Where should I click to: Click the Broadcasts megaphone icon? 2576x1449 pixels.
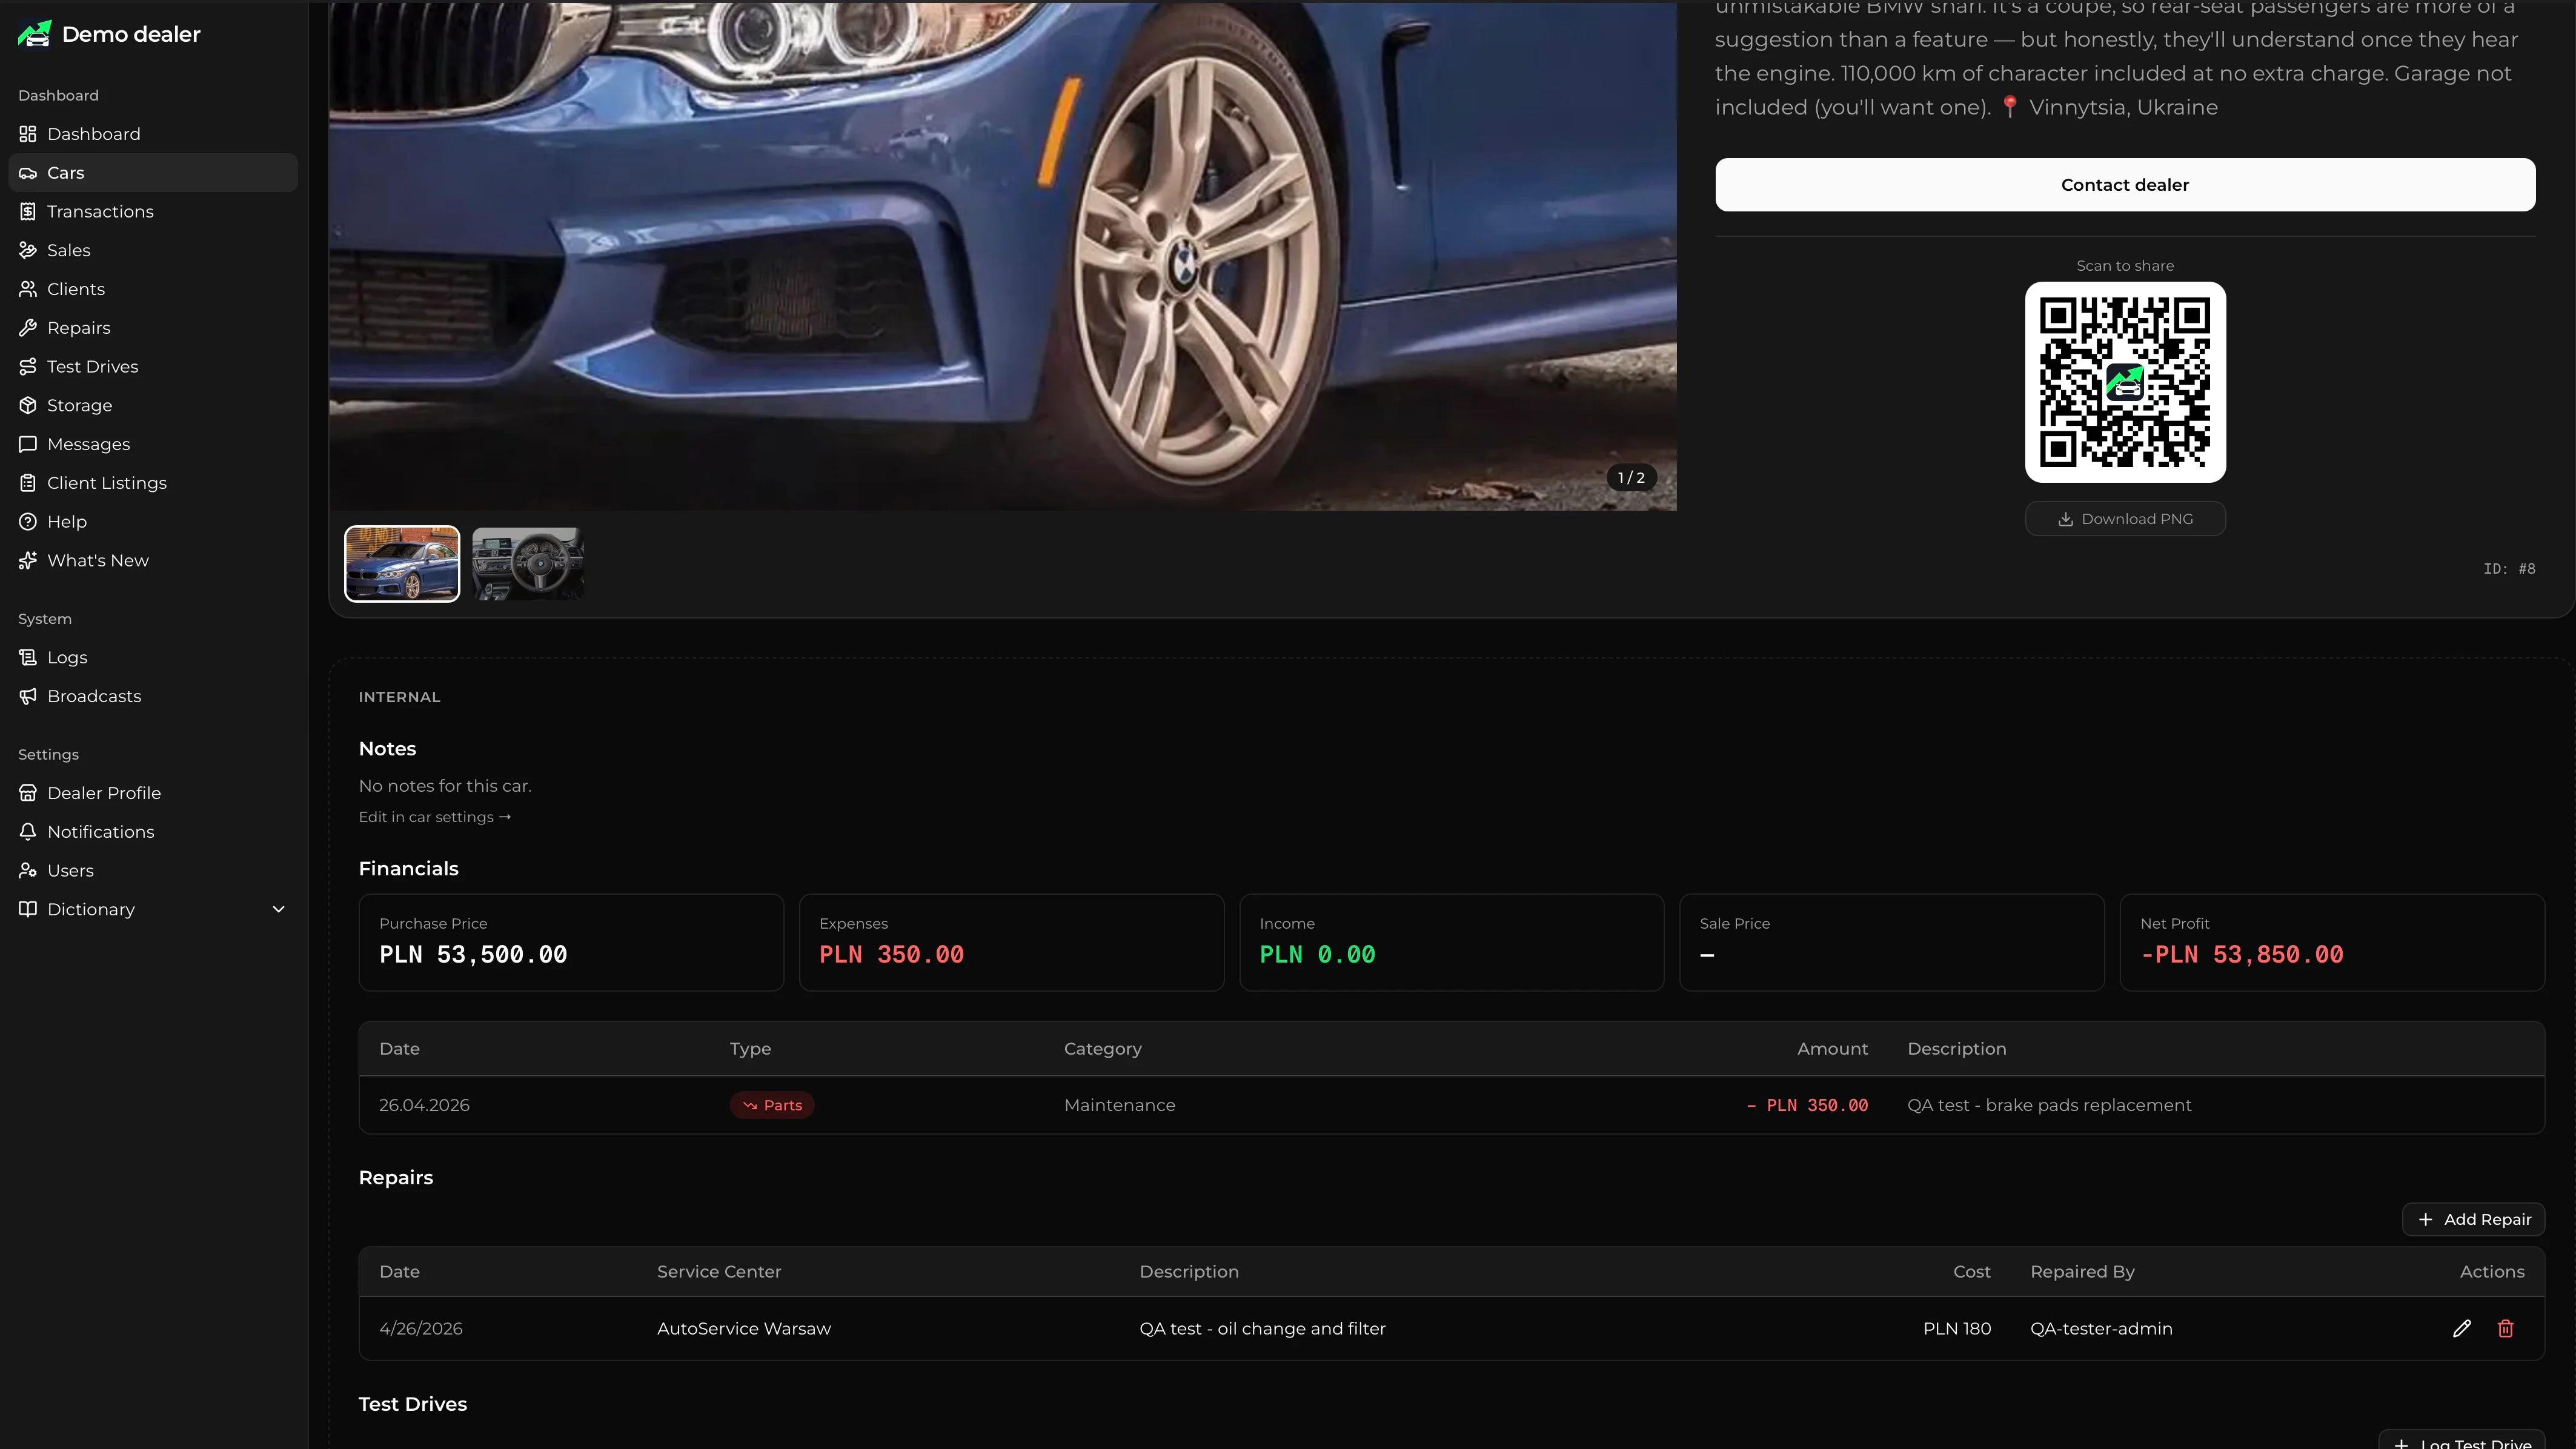click(x=28, y=697)
